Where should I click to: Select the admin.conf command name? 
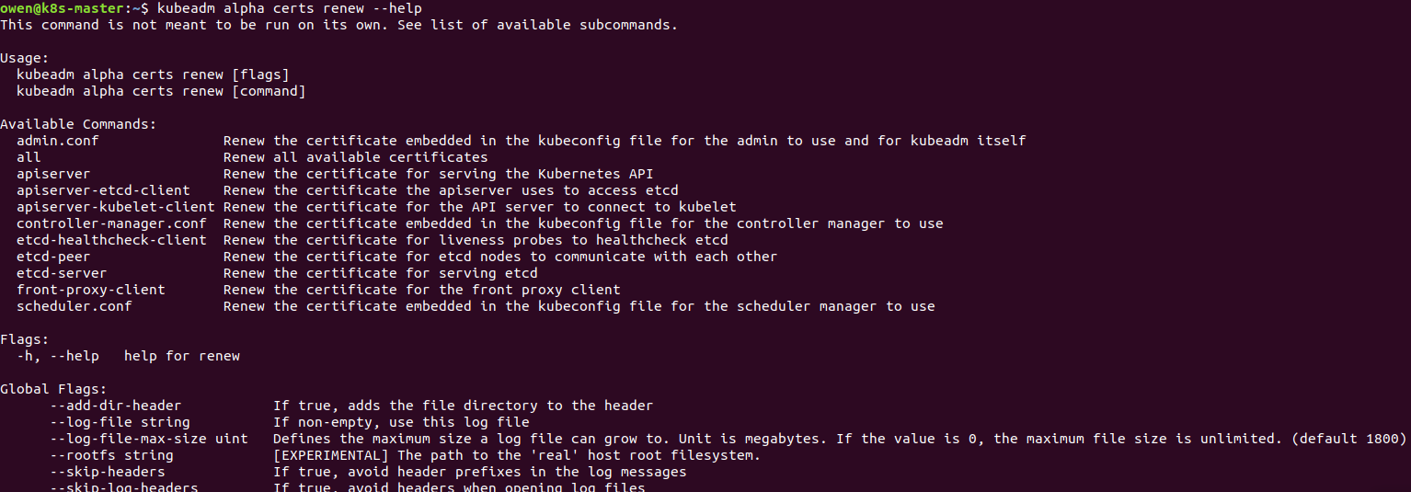57,141
